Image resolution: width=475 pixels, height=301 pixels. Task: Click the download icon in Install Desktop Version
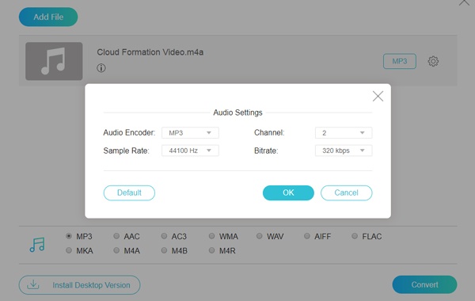point(33,284)
